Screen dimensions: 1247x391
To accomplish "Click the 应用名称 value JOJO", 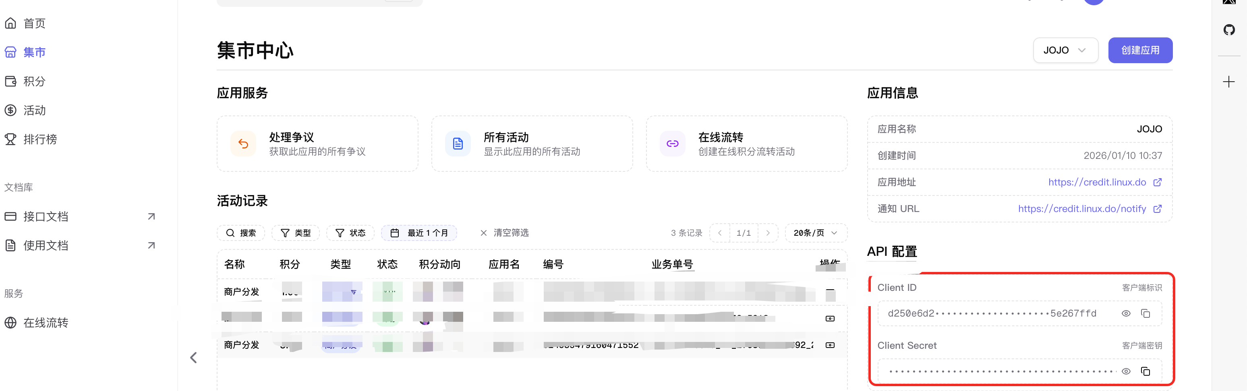I will tap(1149, 129).
